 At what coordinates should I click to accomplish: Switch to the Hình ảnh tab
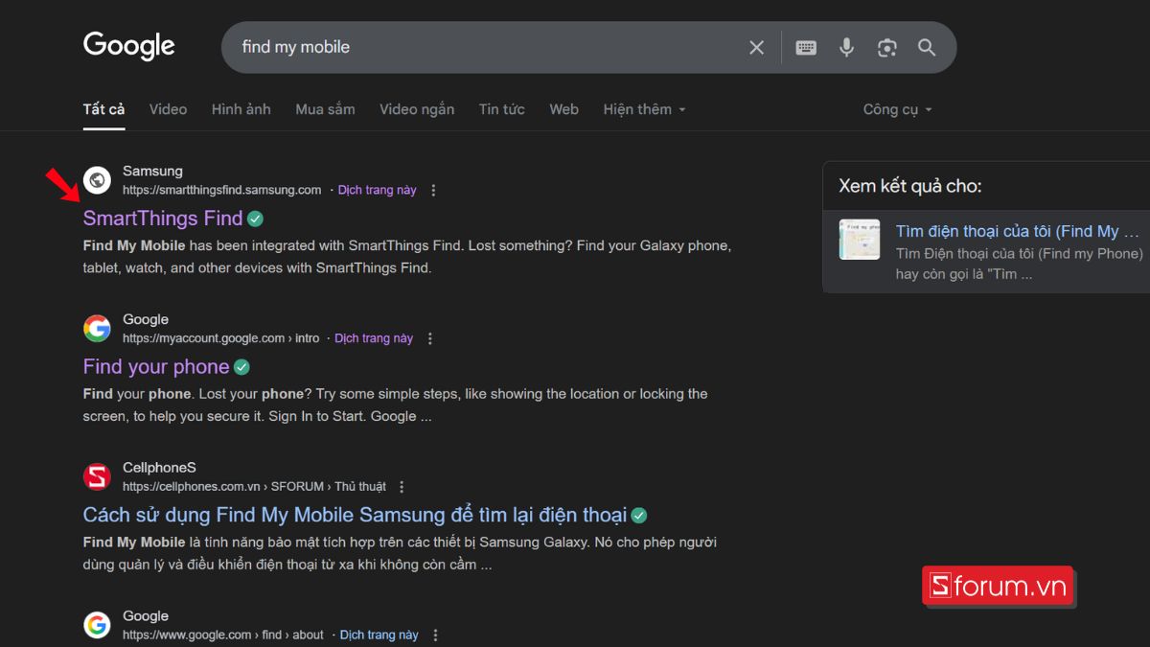(241, 109)
